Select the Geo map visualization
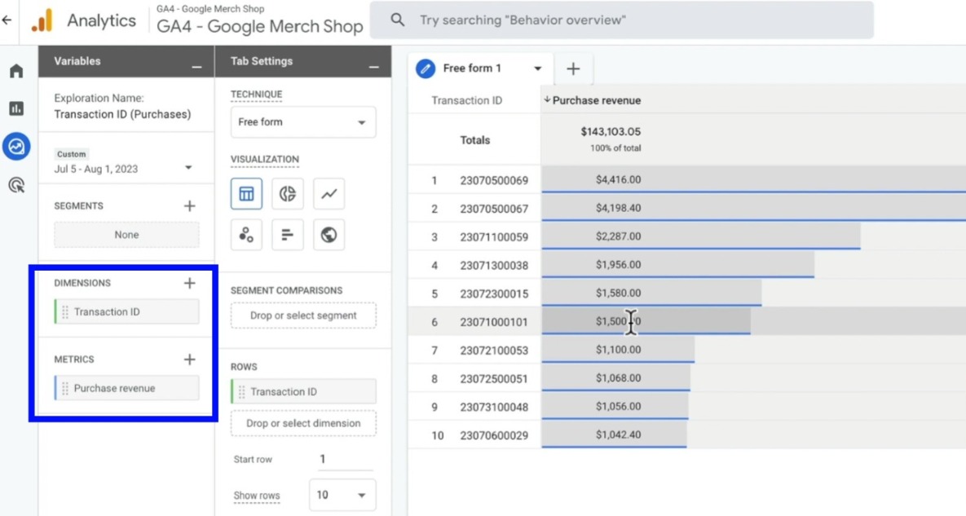 [x=329, y=235]
